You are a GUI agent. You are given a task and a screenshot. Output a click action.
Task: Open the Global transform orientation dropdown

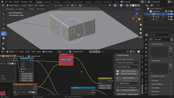60,5
